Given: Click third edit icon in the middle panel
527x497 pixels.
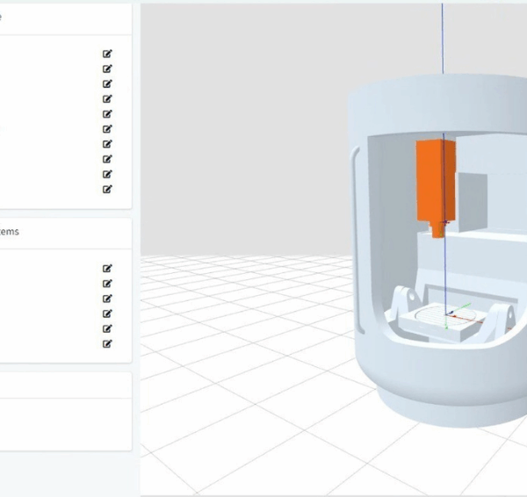Looking at the screenshot, I should pyautogui.click(x=107, y=299).
